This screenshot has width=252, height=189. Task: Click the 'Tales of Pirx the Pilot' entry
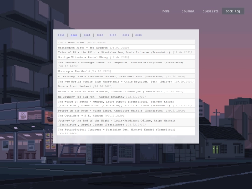click(126, 52)
